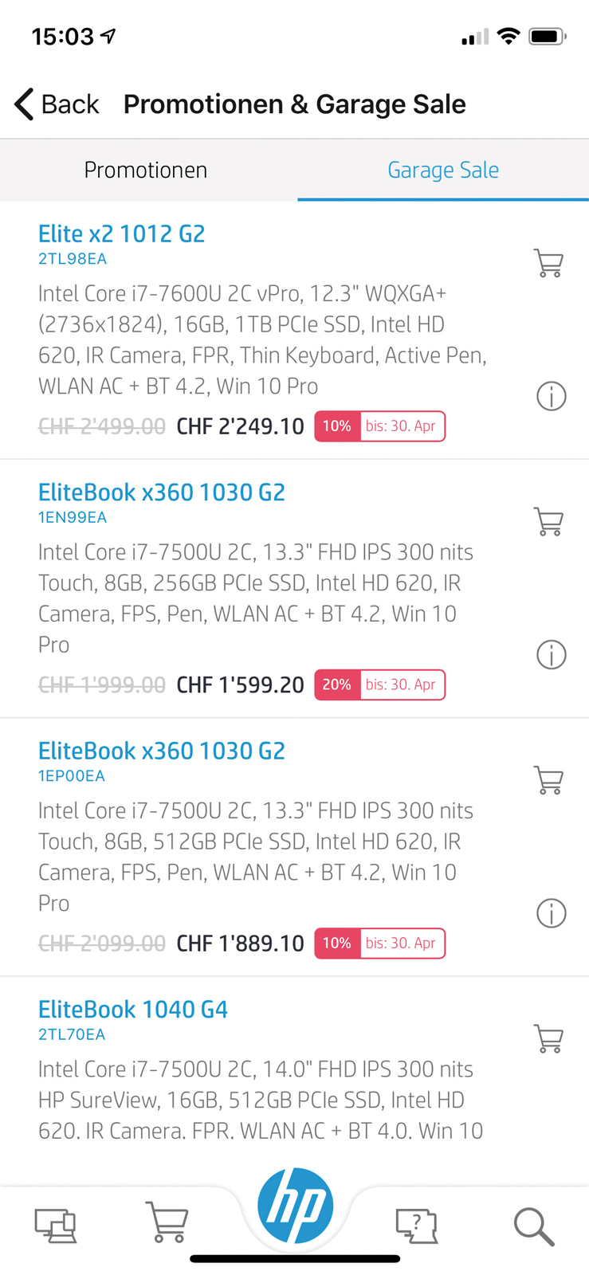Tap the 20% discount badge

tap(337, 685)
